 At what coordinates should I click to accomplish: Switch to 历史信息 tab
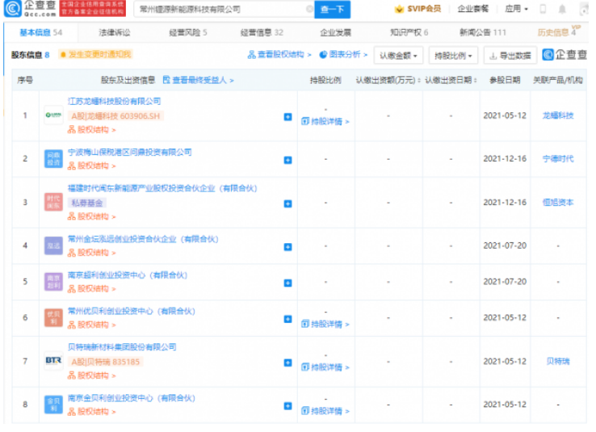[x=557, y=32]
